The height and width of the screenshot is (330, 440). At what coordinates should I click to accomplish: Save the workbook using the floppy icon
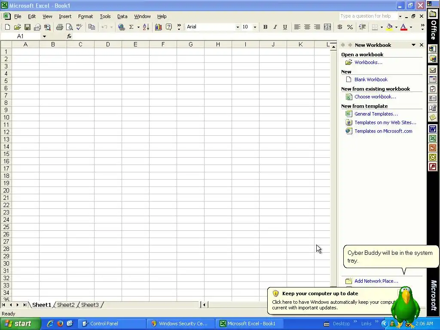[27, 27]
